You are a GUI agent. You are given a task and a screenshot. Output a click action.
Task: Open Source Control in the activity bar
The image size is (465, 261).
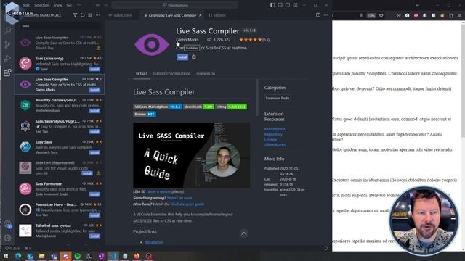[x=8, y=45]
